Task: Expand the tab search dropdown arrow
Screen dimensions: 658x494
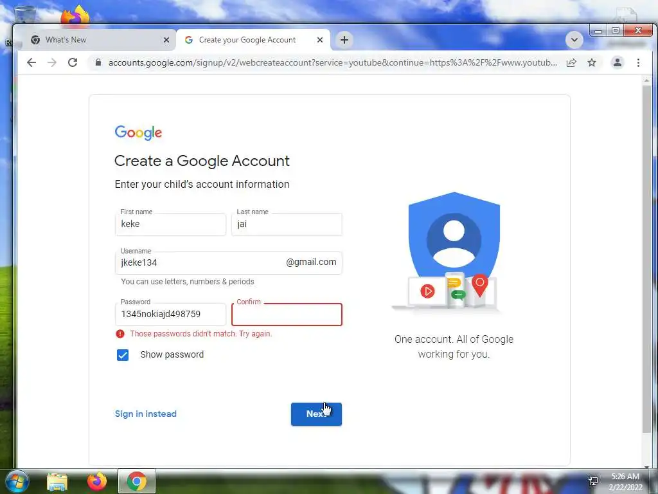Action: [x=574, y=40]
